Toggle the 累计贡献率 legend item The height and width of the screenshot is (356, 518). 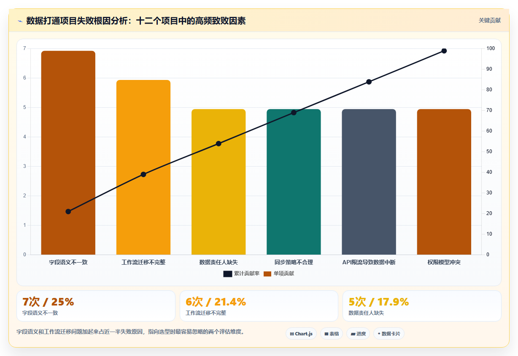[241, 274]
